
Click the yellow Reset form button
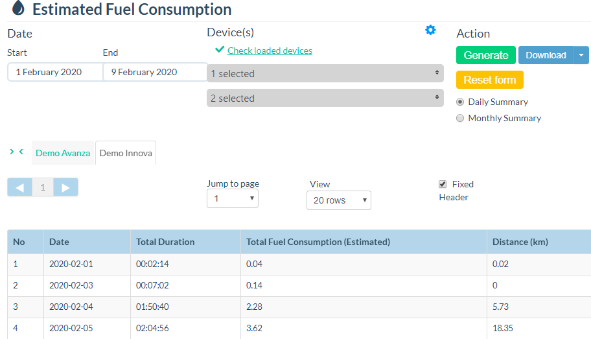(x=489, y=80)
